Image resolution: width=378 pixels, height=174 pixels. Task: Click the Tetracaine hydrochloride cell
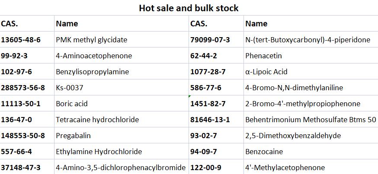point(96,120)
